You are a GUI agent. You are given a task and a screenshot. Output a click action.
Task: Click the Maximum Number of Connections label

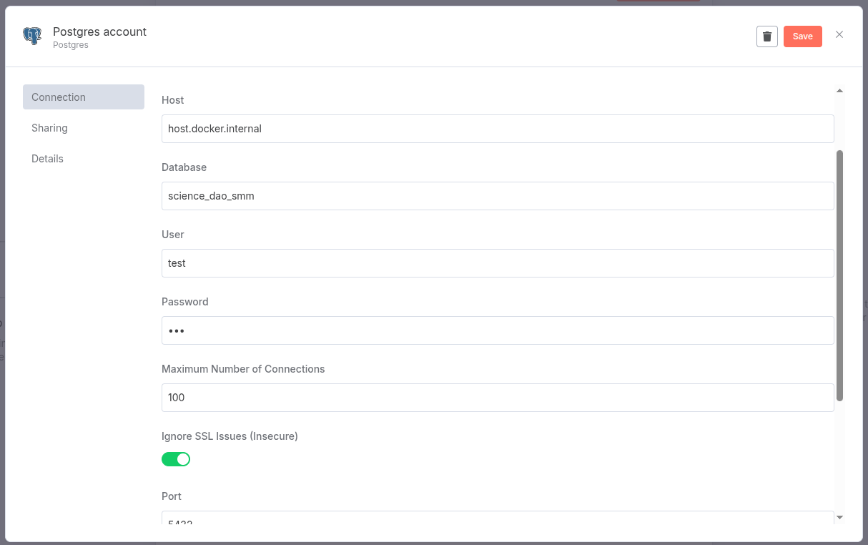coord(243,369)
